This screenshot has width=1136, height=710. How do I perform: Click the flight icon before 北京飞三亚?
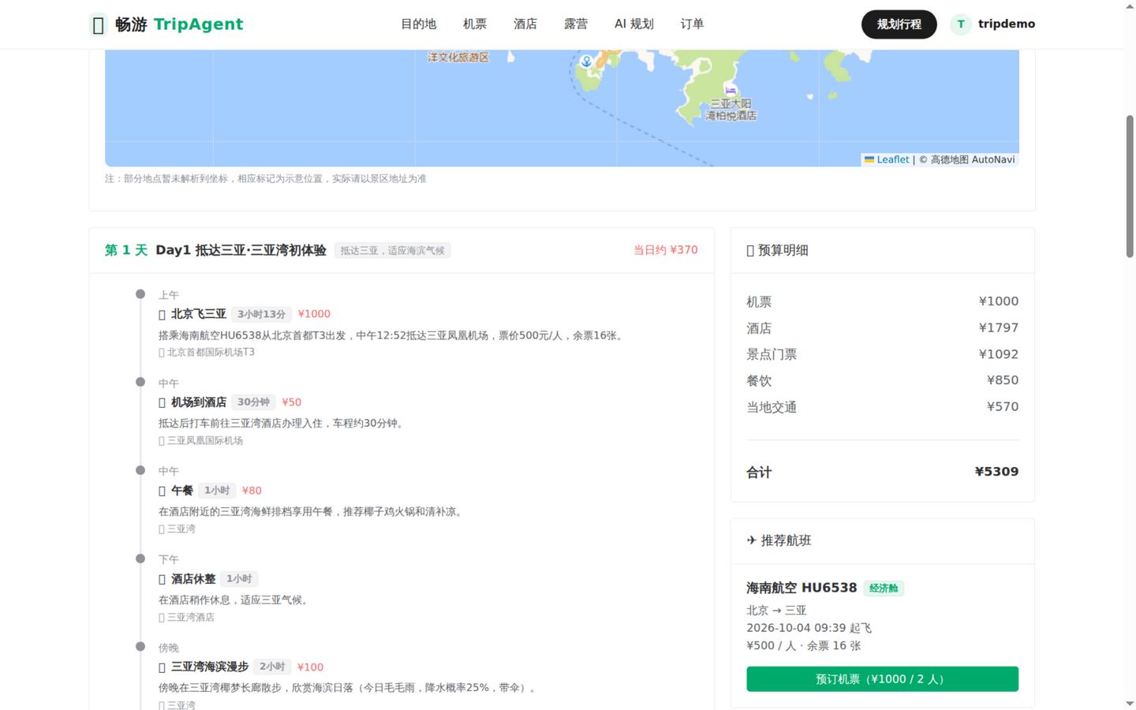(x=162, y=315)
